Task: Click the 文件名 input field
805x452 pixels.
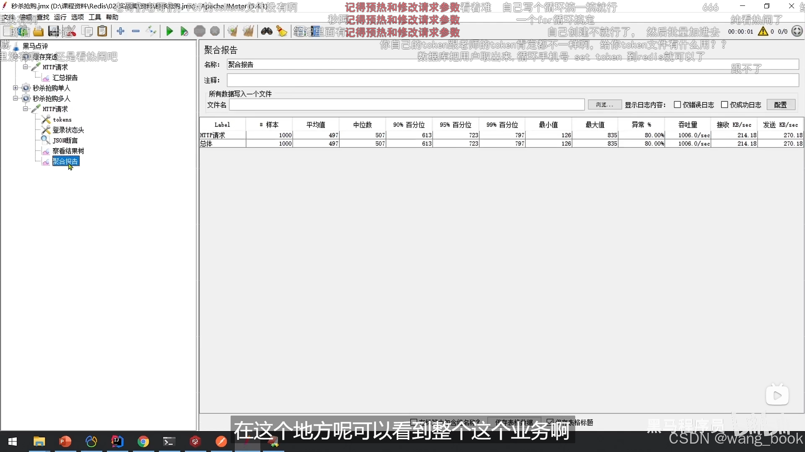Action: [407, 105]
